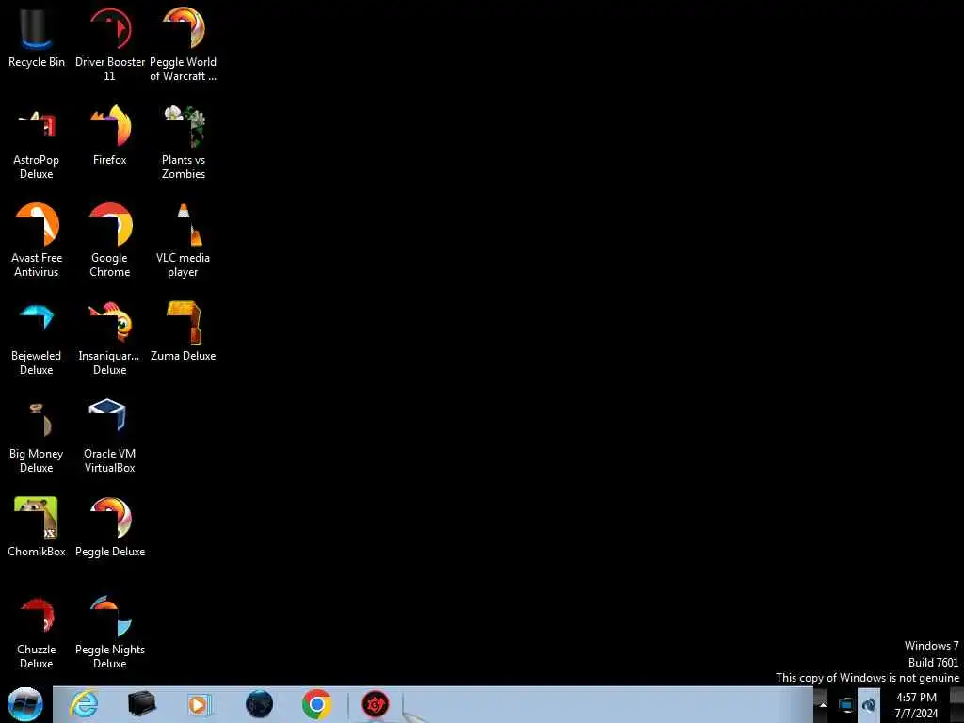Image resolution: width=964 pixels, height=723 pixels.
Task: Launch Internet Explorer from the taskbar
Action: click(84, 703)
